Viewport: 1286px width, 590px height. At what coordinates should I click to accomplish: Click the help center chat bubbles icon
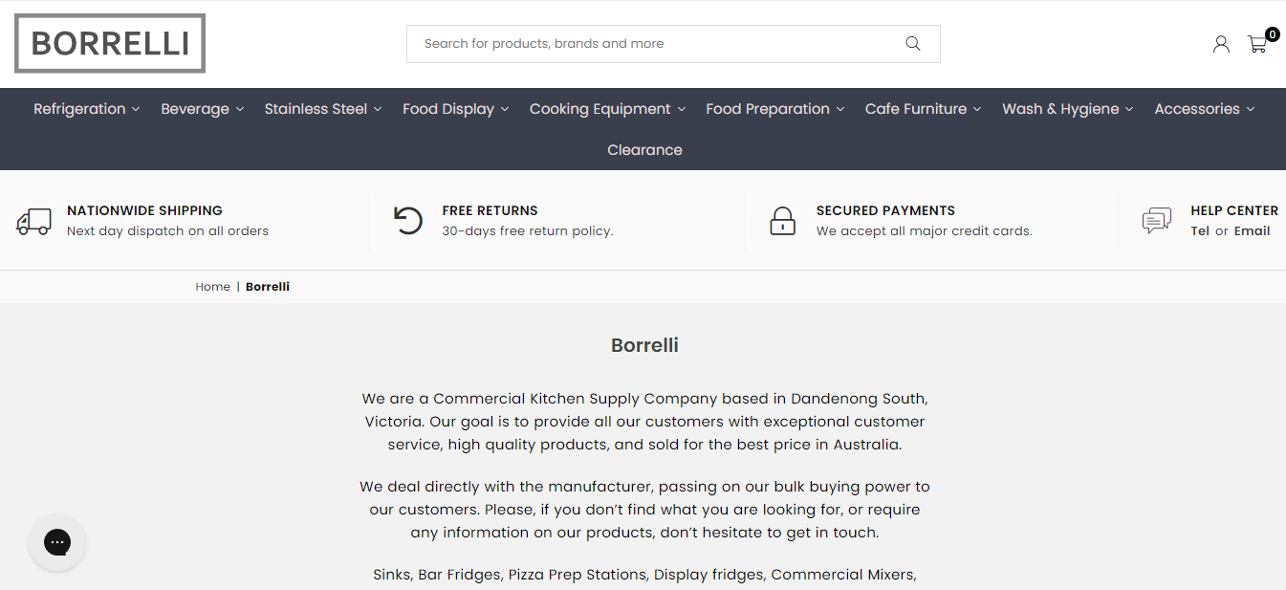(1156, 221)
